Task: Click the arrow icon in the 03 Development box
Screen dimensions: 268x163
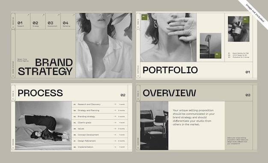Action: [x=59, y=15]
